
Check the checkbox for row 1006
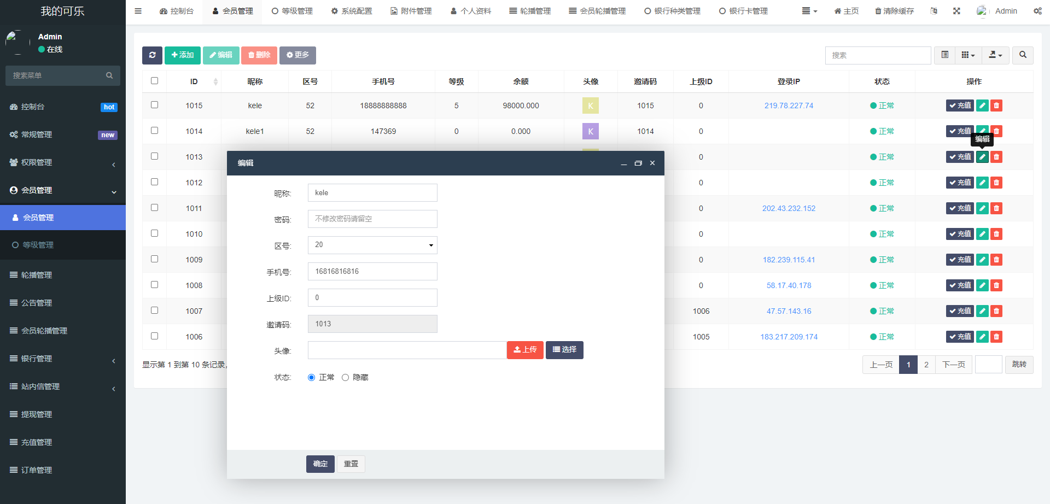click(154, 336)
